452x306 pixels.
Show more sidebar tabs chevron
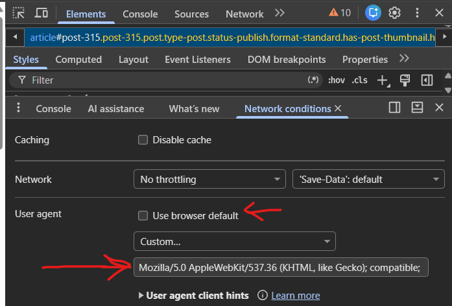[x=404, y=58]
